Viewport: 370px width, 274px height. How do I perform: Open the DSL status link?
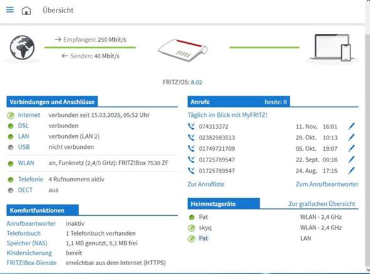23,126
